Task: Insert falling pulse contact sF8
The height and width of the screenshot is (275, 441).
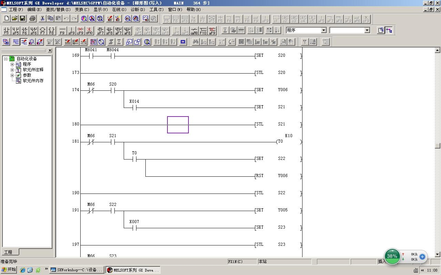Action: 109,31
